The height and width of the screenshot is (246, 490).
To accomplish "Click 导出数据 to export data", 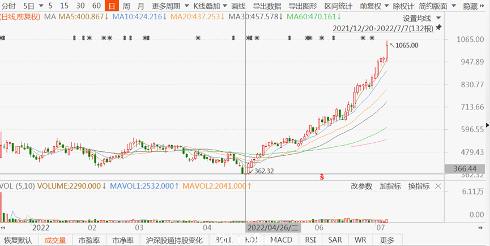I will coord(267,6).
